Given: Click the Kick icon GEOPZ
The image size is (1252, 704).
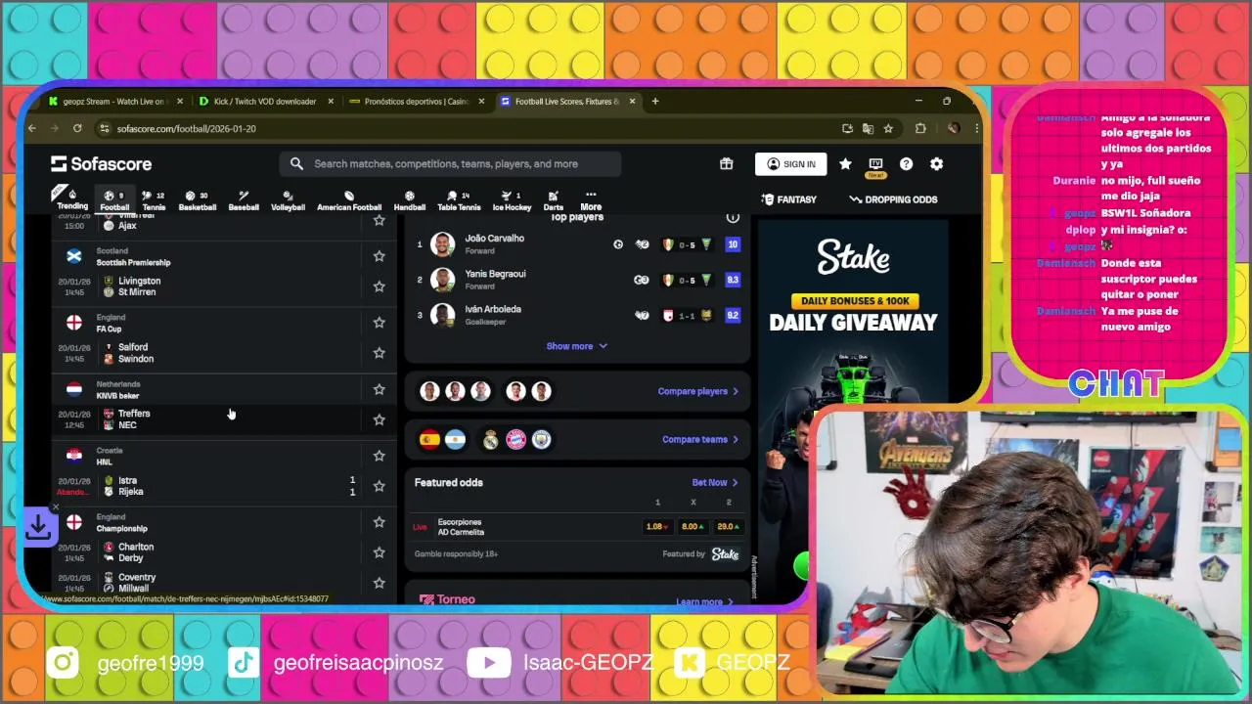Looking at the screenshot, I should (691, 663).
